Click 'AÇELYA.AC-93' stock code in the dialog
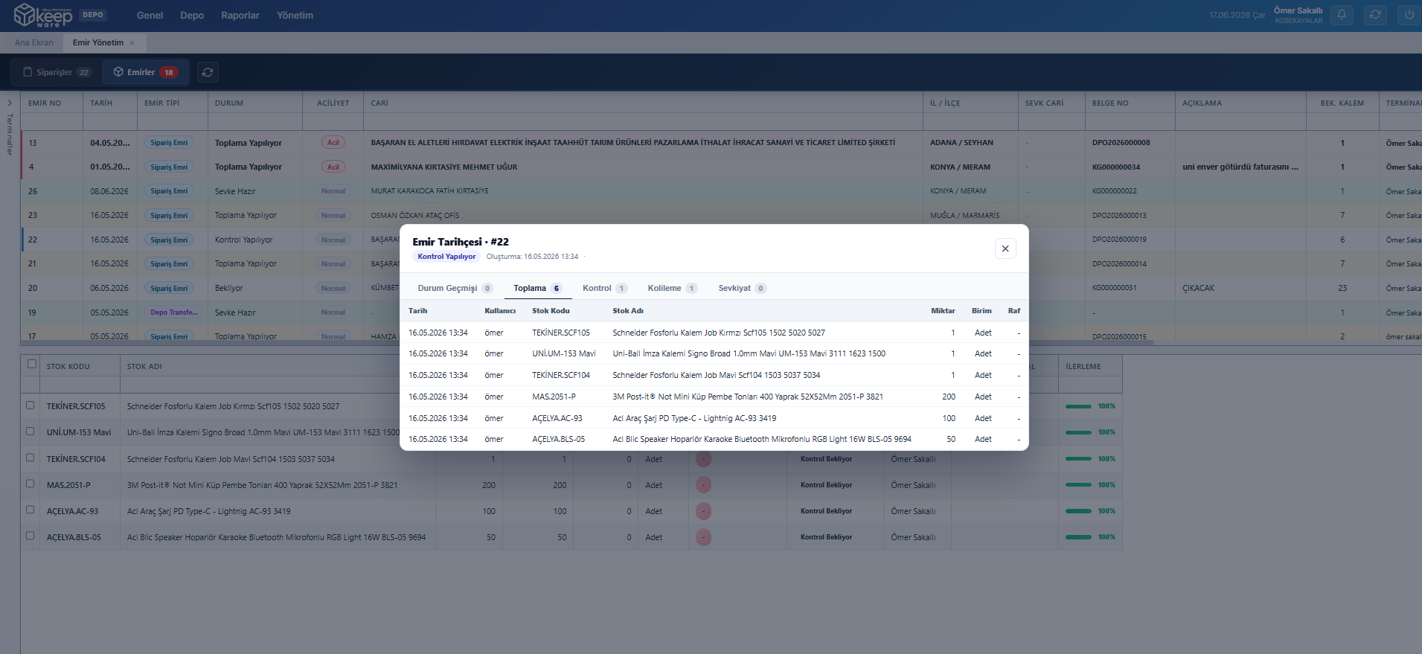The height and width of the screenshot is (654, 1422). (557, 418)
